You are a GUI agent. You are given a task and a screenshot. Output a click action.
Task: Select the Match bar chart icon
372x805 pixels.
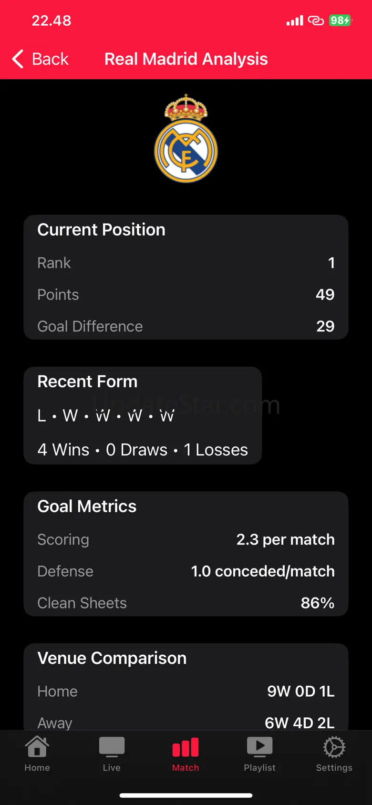[186, 747]
